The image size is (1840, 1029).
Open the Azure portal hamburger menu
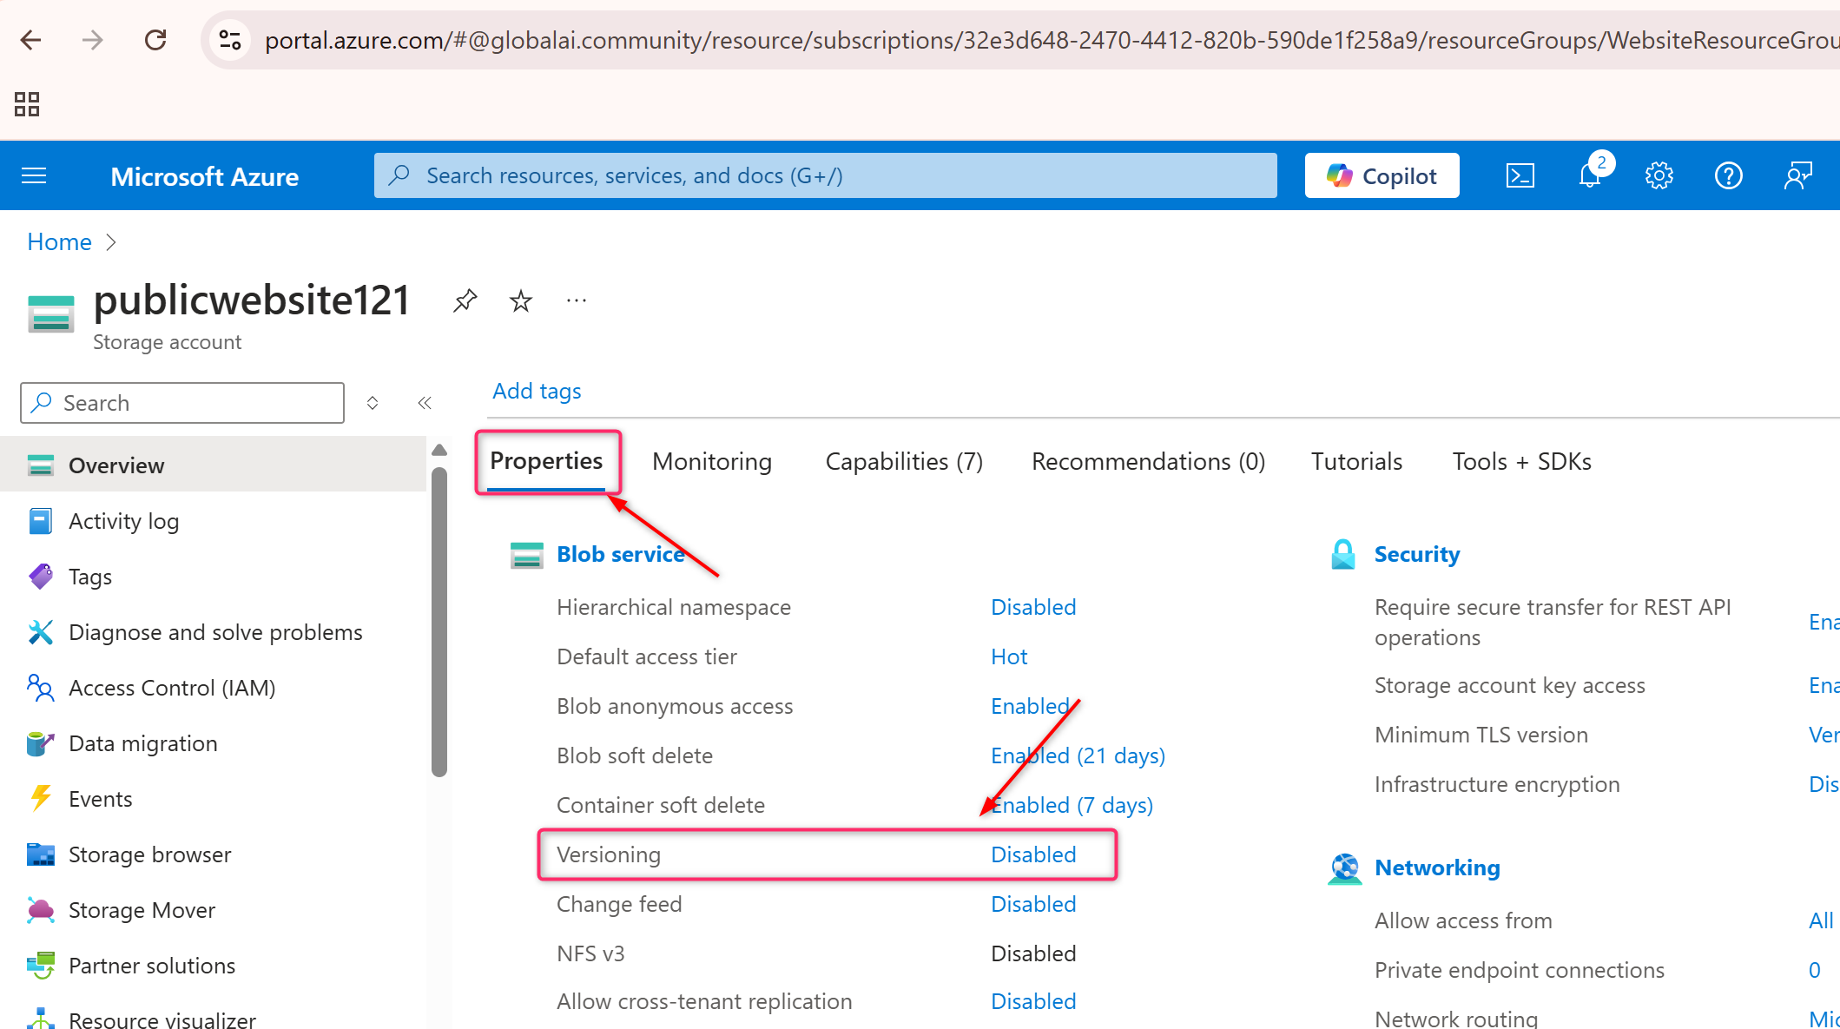coord(34,176)
